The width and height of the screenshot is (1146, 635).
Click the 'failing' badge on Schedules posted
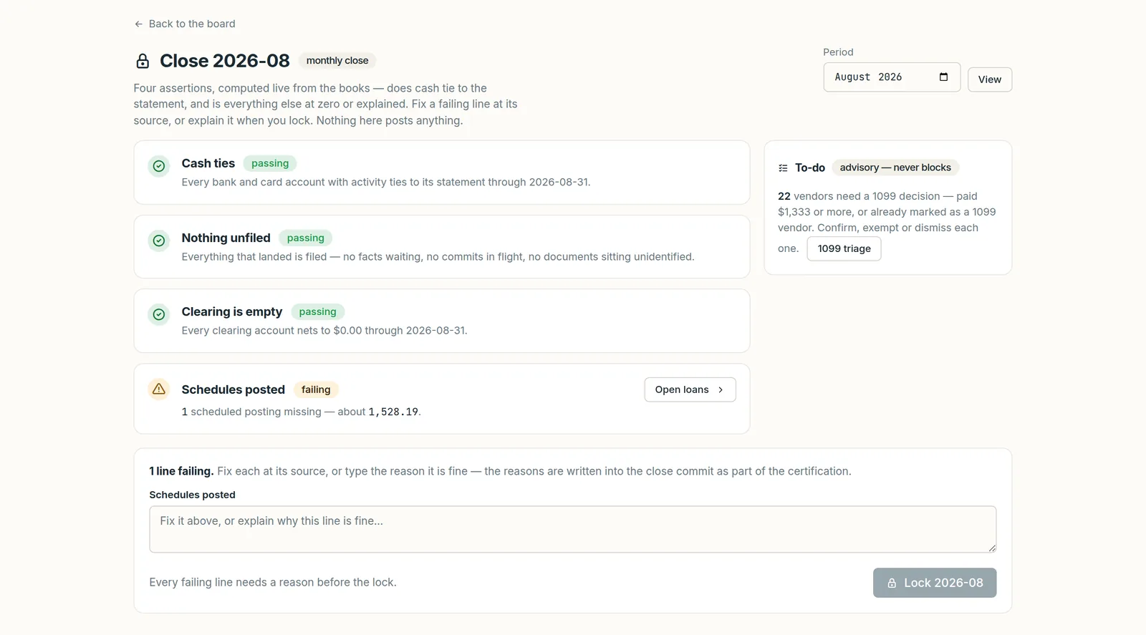(x=316, y=389)
